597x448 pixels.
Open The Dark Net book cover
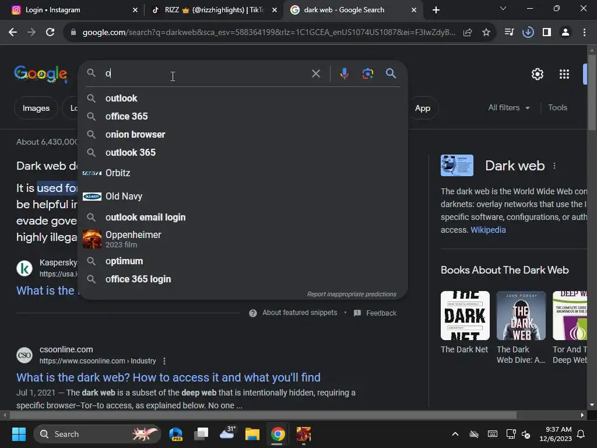click(x=465, y=316)
